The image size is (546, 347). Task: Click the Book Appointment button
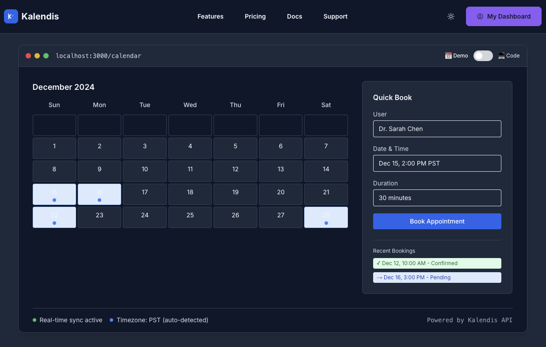(x=437, y=221)
